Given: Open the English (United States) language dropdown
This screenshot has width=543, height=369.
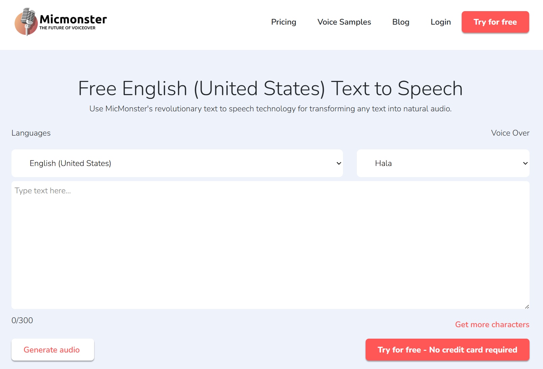Looking at the screenshot, I should click(177, 163).
